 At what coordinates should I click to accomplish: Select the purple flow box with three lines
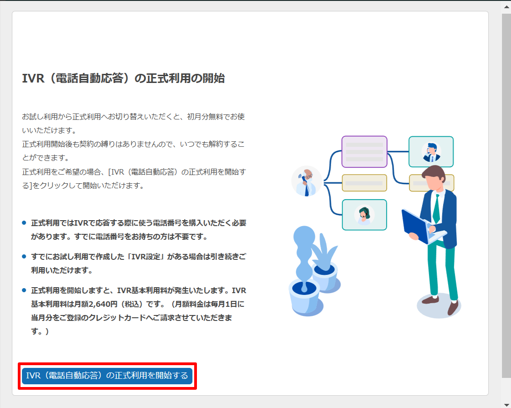point(364,152)
